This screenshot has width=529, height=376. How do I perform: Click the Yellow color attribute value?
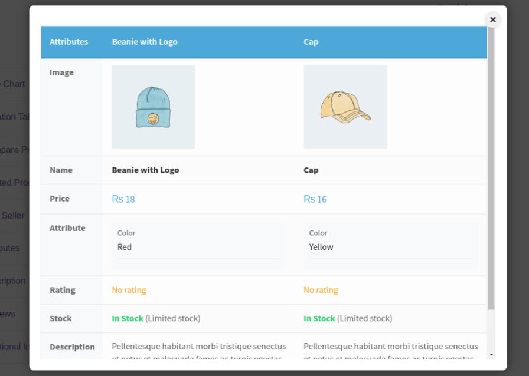tap(321, 247)
